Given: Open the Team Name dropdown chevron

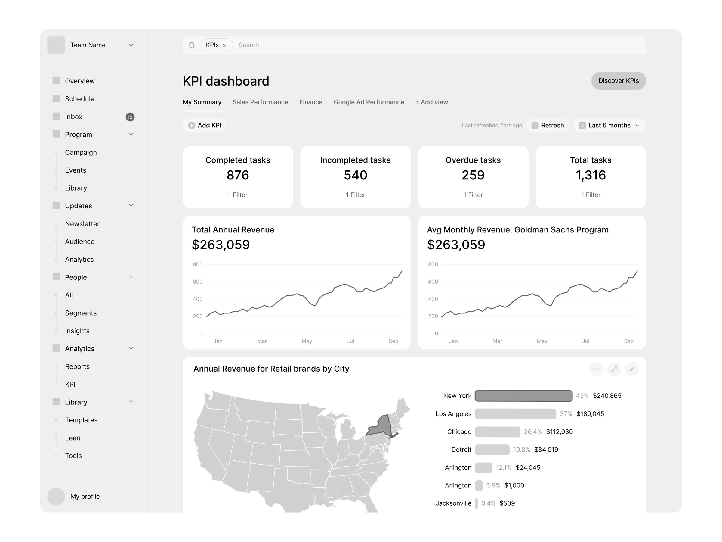Looking at the screenshot, I should coord(131,45).
